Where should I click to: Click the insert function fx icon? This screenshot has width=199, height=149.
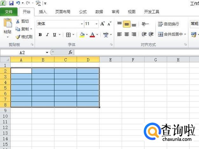70,52
